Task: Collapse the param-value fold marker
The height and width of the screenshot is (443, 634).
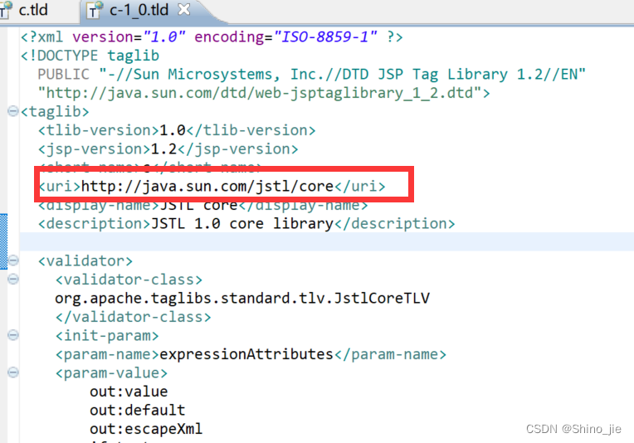Action: (13, 372)
